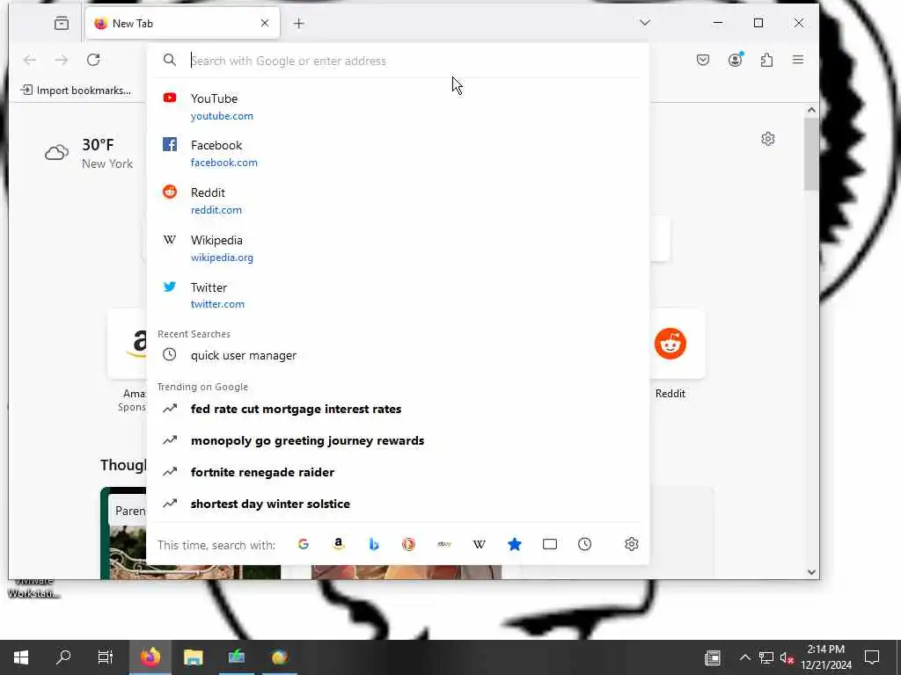Select trending fed rate cut mortgage rates
This screenshot has width=901, height=675.
click(398, 409)
